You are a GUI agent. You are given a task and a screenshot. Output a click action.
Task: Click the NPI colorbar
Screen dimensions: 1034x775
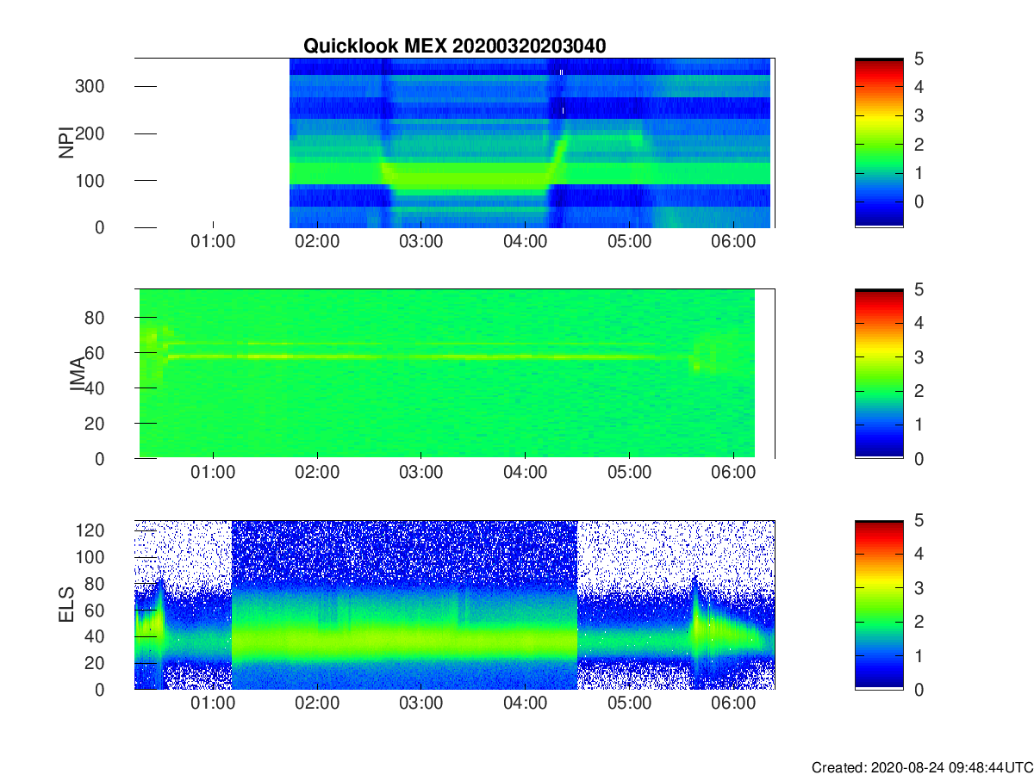[x=879, y=143]
